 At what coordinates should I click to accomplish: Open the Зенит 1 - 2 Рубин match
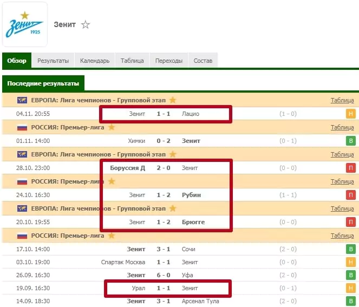(x=181, y=195)
